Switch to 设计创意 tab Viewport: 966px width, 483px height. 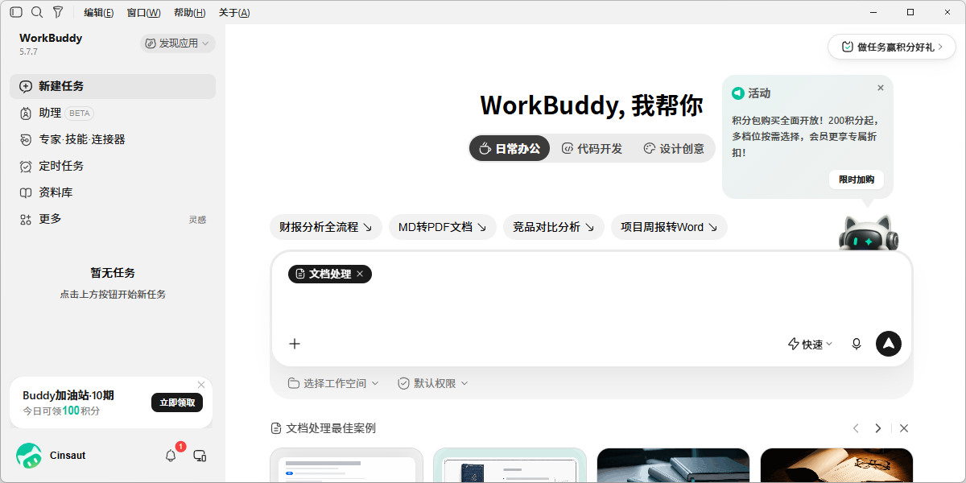point(674,148)
